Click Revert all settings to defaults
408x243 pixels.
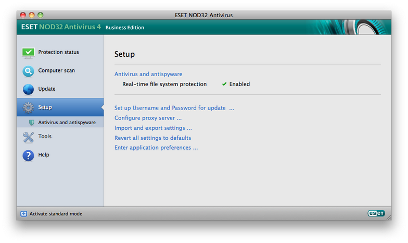click(x=153, y=138)
